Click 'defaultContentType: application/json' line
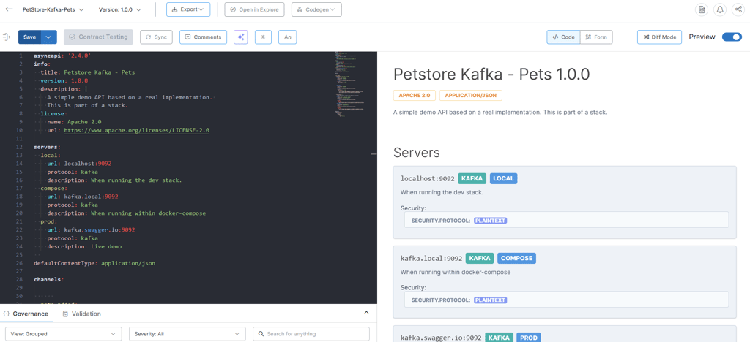 point(94,263)
